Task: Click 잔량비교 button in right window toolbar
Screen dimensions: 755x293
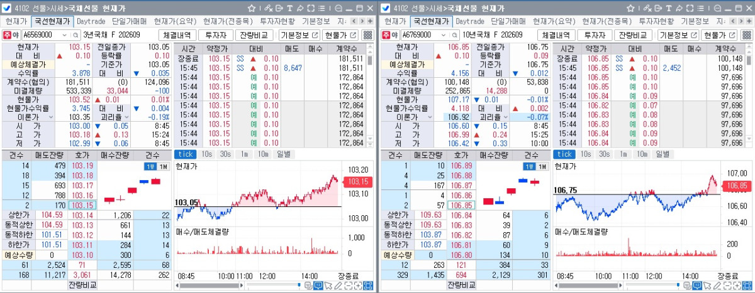Action: (x=632, y=35)
